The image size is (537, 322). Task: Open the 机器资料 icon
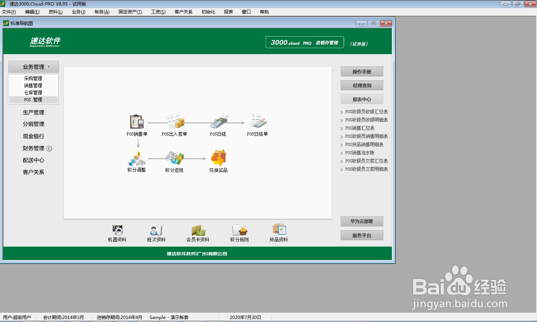click(x=117, y=230)
